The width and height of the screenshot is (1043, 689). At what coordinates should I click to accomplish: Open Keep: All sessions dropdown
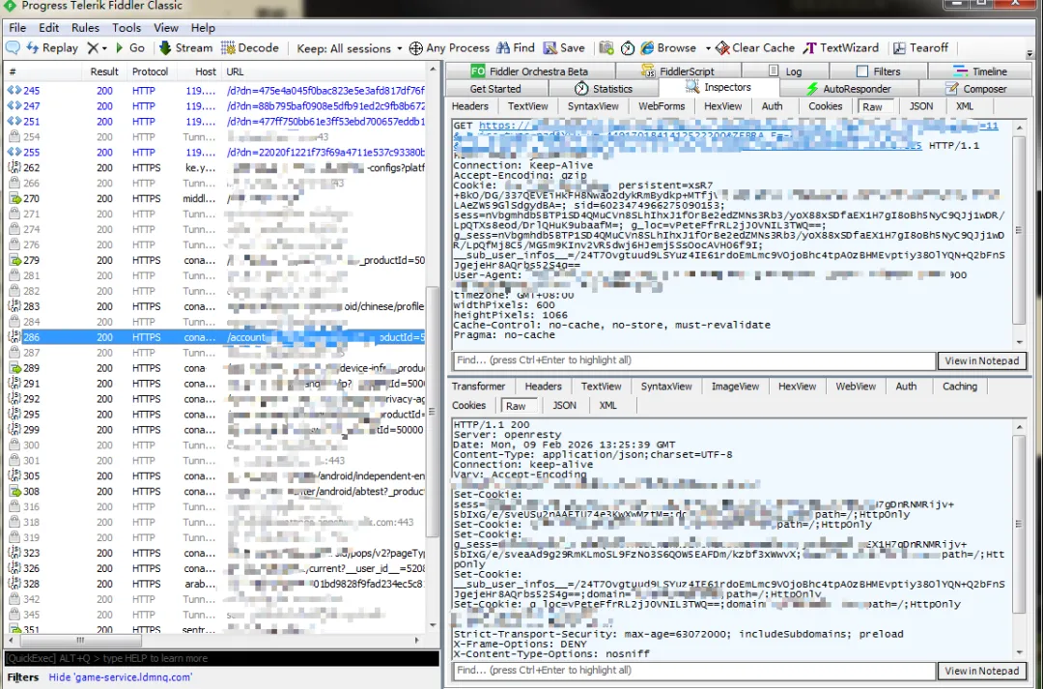tap(350, 48)
